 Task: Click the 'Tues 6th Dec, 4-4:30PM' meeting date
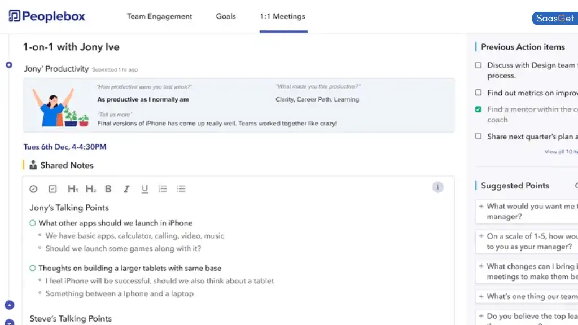click(x=65, y=147)
